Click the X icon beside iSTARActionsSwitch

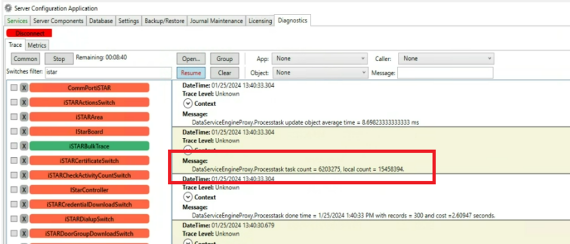pyautogui.click(x=24, y=102)
